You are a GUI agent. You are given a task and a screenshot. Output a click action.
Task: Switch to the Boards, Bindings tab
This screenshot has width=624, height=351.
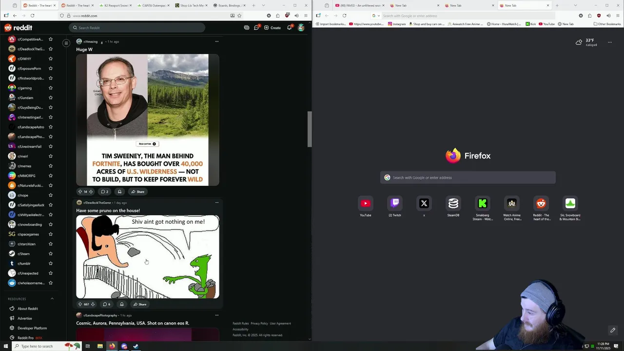[228, 5]
